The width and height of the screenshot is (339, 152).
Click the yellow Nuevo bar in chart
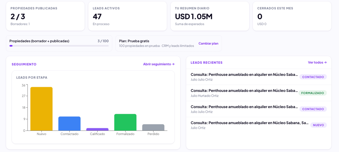42,109
